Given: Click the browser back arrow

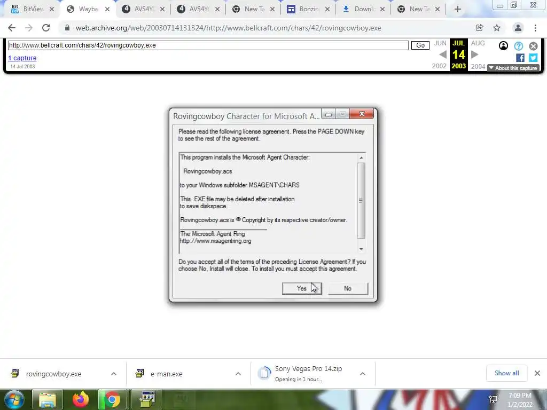Looking at the screenshot, I should (12, 28).
